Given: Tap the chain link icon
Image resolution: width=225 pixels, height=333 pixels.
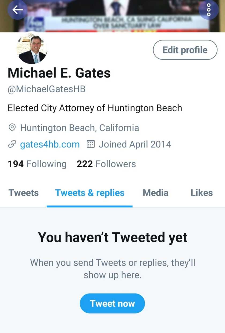Looking at the screenshot, I should pos(12,144).
